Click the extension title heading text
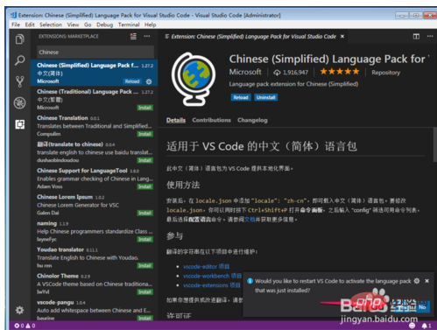 329,59
